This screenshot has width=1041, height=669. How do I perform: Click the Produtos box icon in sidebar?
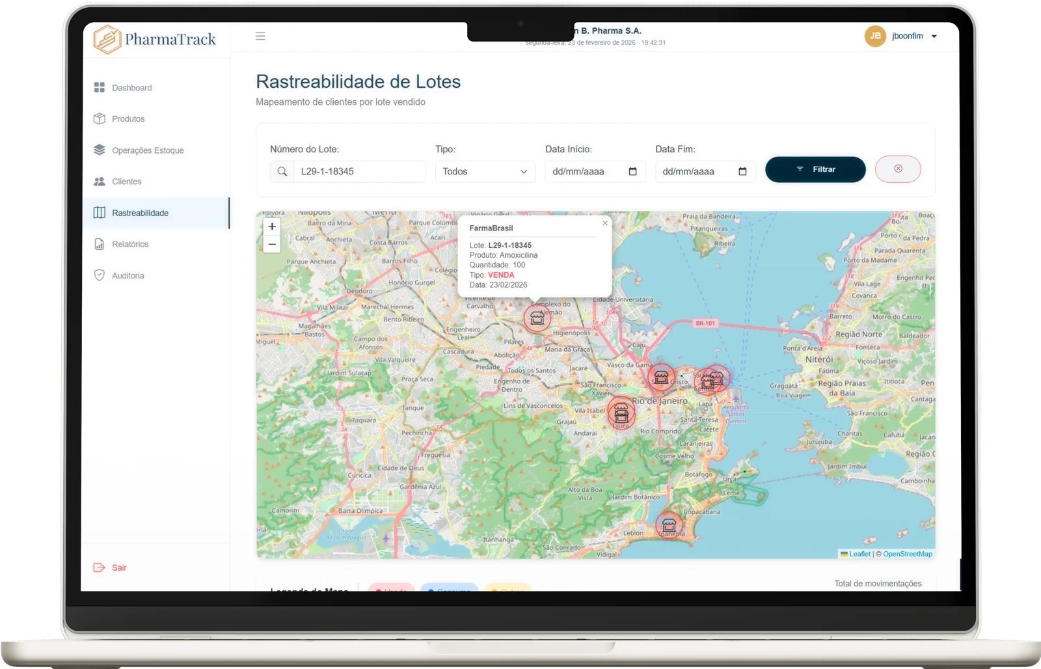pos(100,118)
